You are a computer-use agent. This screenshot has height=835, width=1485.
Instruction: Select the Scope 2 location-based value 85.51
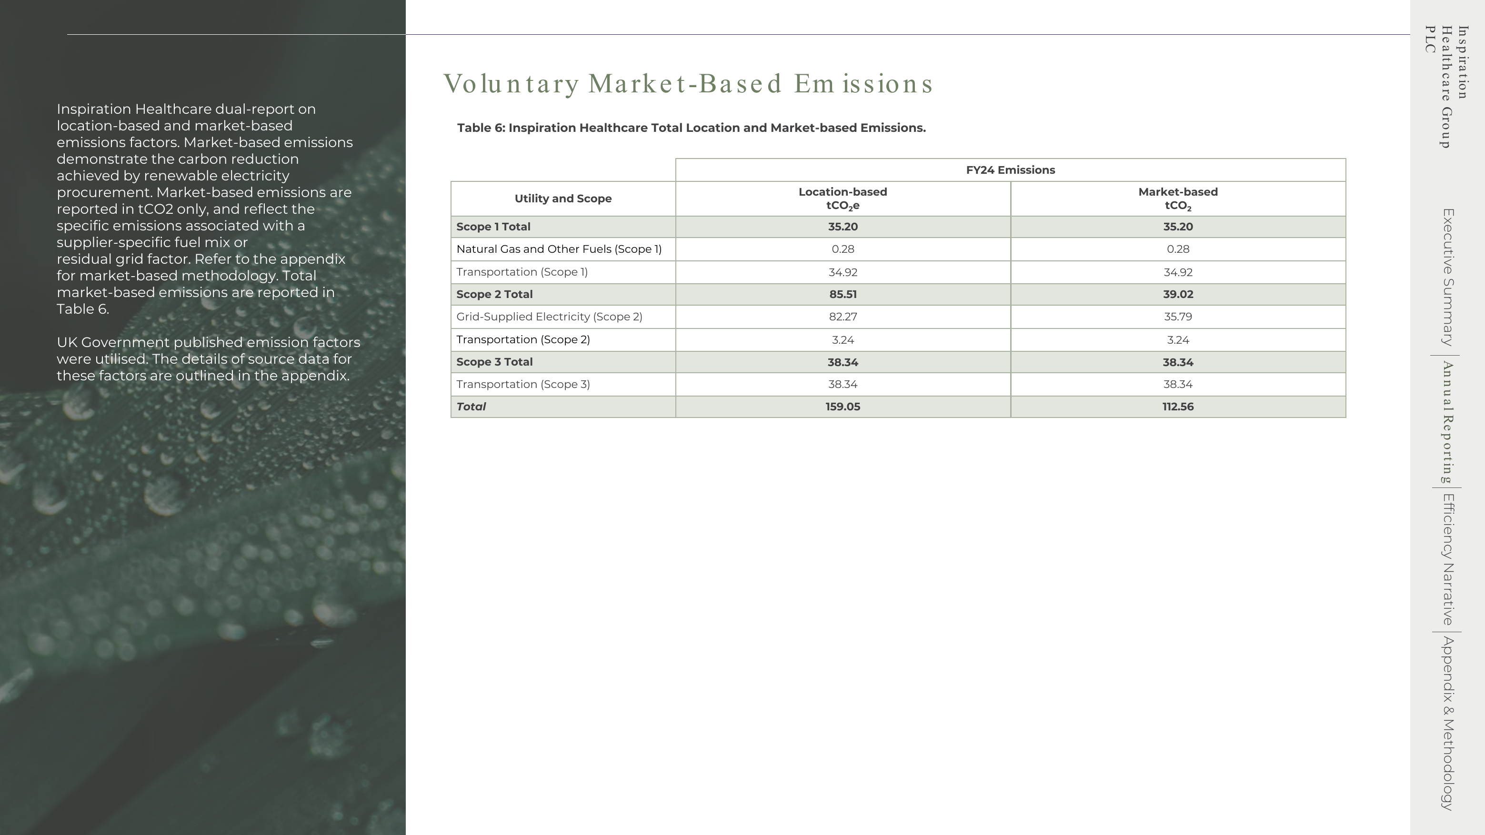tap(843, 295)
